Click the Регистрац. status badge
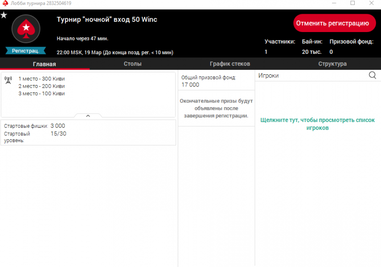 [x=26, y=51]
